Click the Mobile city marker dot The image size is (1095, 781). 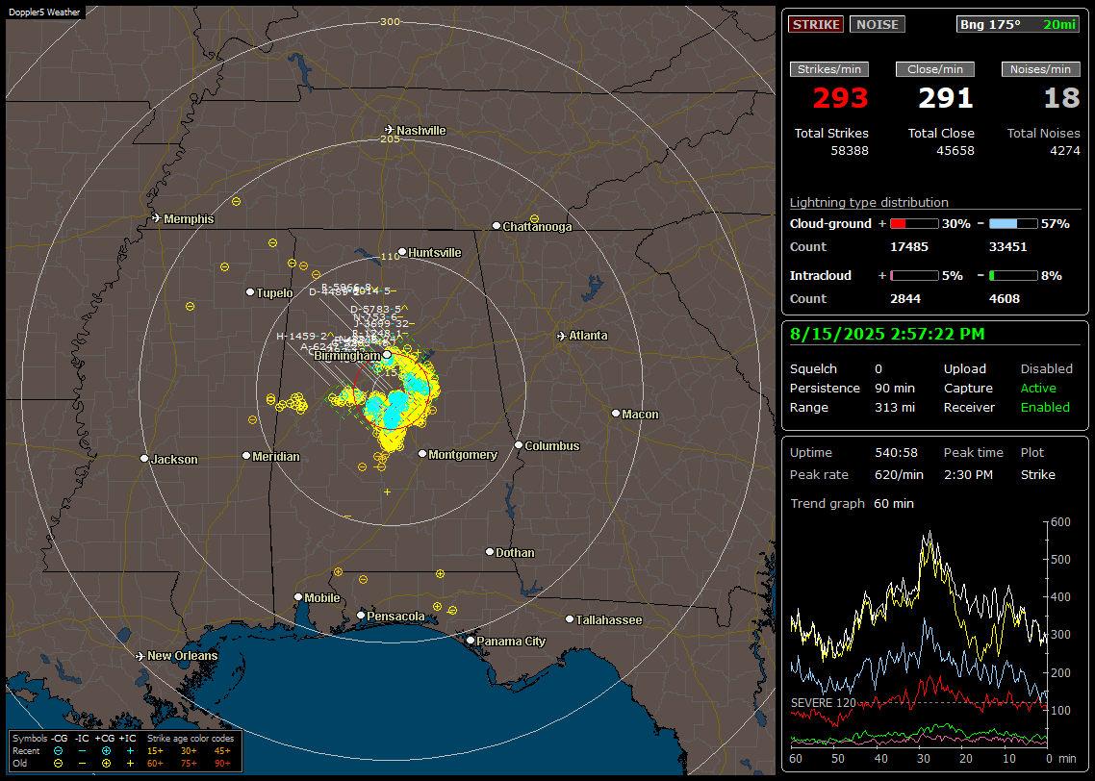tap(298, 596)
